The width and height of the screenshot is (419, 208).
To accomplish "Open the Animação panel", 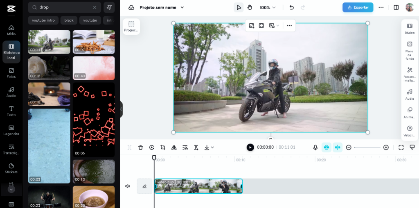I will (x=410, y=113).
